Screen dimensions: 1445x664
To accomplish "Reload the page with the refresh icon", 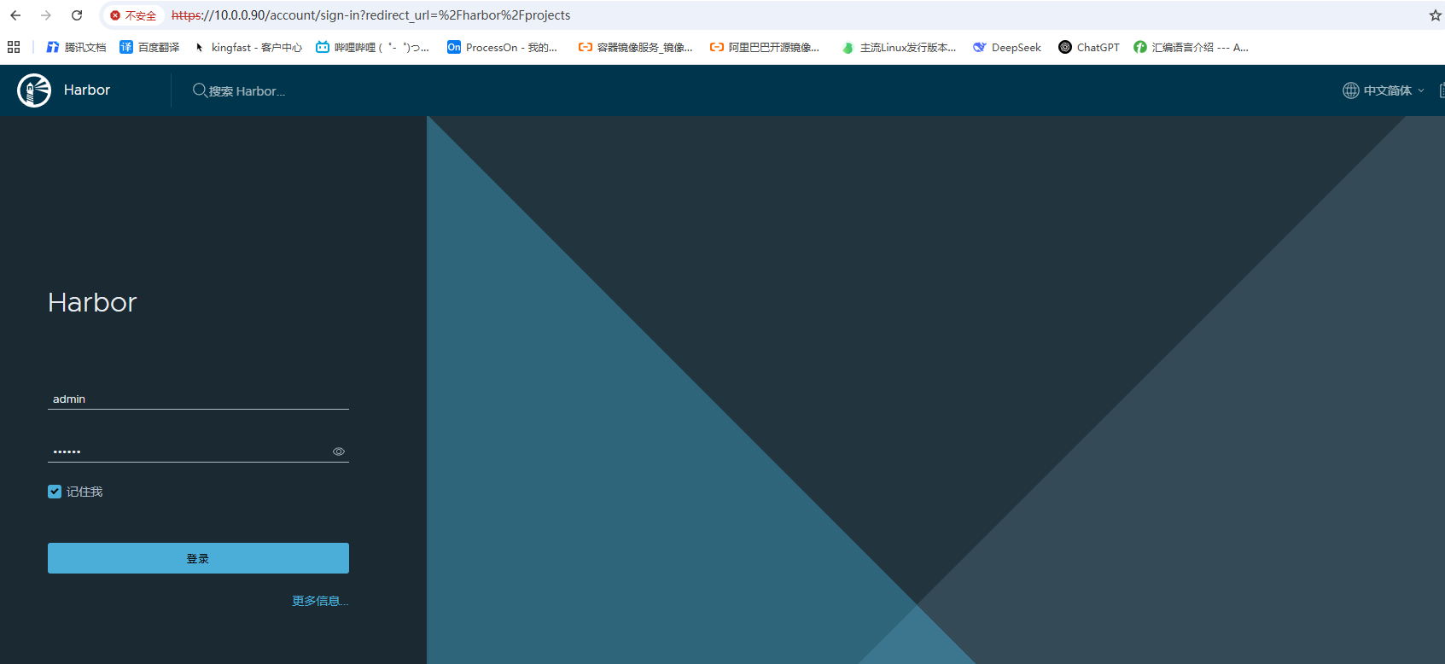I will pos(77,15).
